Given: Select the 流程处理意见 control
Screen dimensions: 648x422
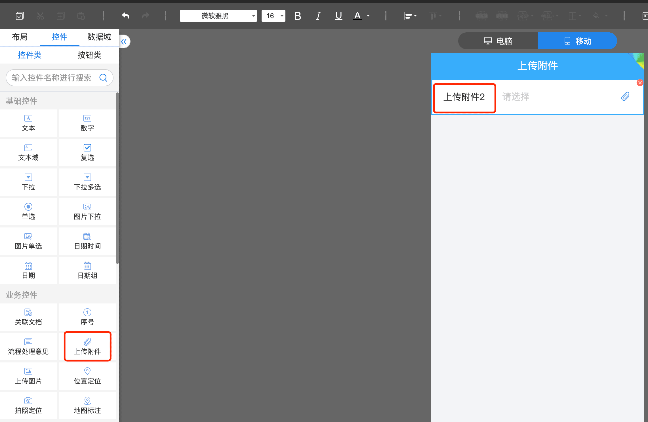Looking at the screenshot, I should [x=28, y=347].
